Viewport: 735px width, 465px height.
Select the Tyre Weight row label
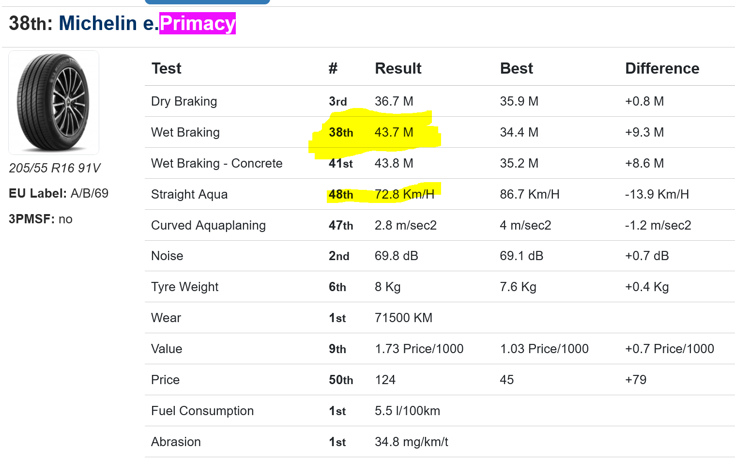click(184, 287)
